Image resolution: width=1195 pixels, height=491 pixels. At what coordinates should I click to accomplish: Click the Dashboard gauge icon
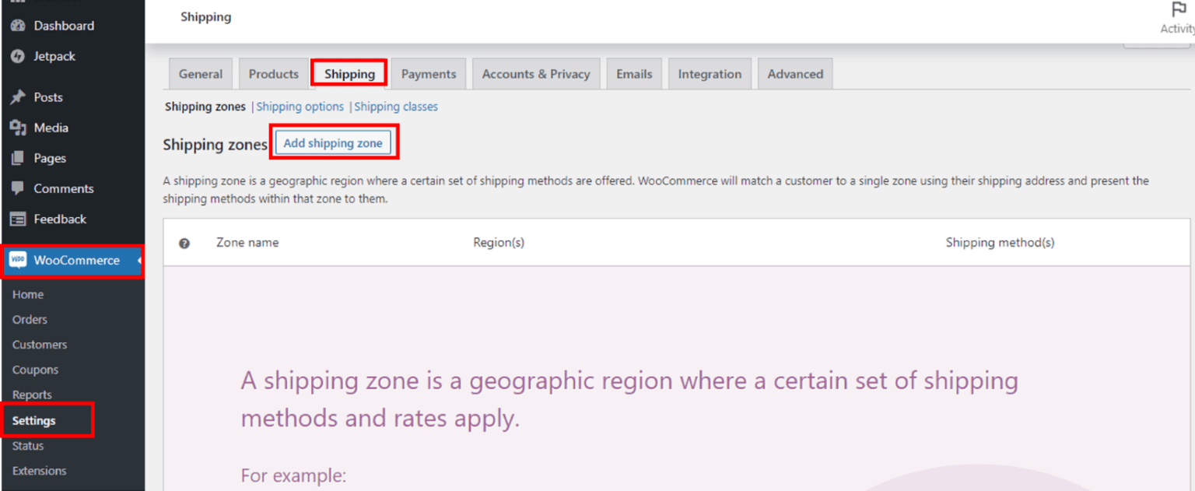(x=17, y=25)
